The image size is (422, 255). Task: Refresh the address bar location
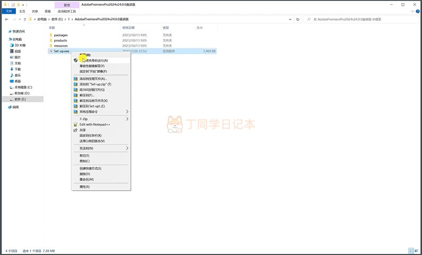click(297, 19)
